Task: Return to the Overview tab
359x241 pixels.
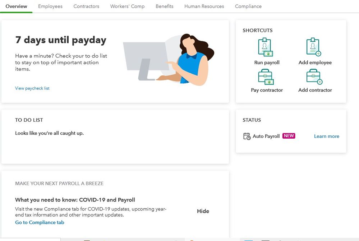Action: (x=16, y=6)
